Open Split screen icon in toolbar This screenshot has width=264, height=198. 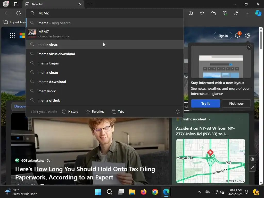click(191, 13)
